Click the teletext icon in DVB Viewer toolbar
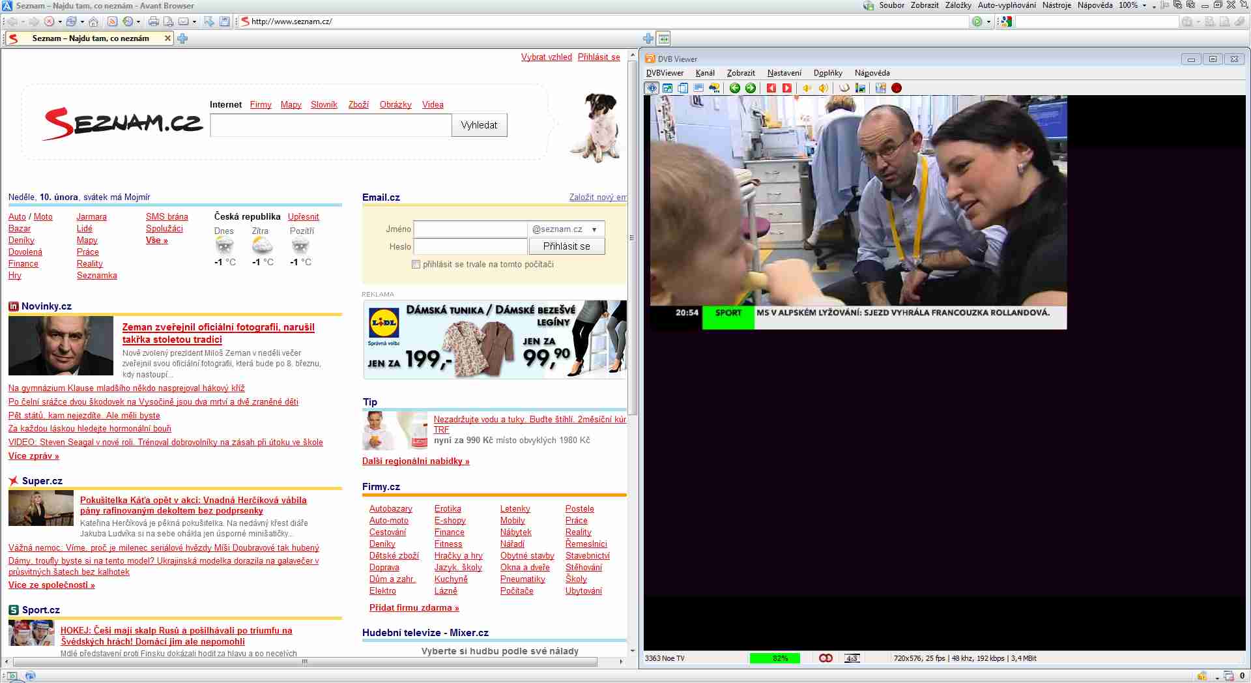 [698, 88]
